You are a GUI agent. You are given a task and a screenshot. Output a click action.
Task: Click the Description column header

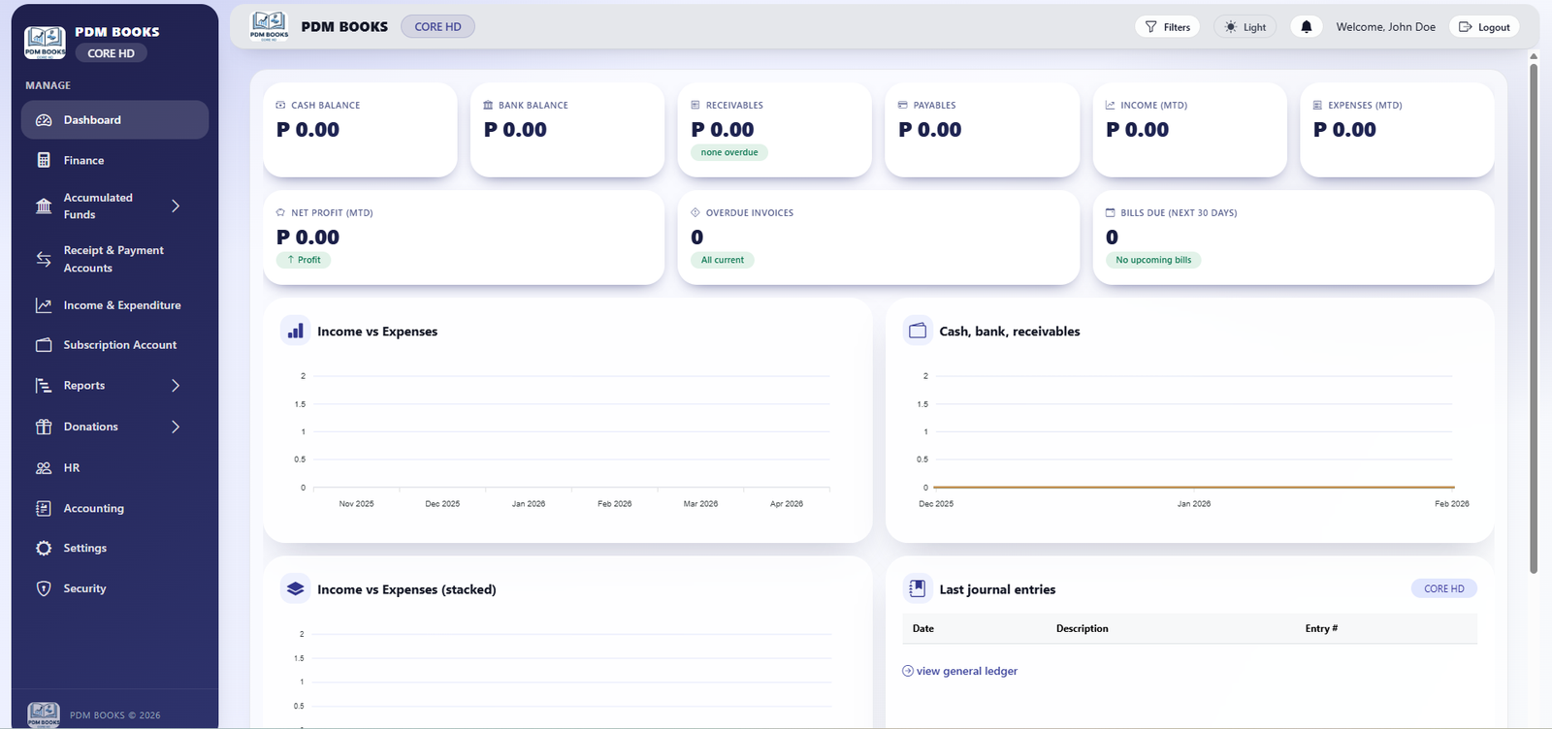pos(1083,628)
